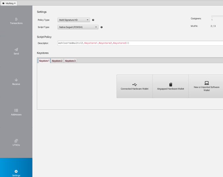Open the Transactions sidebar section
Viewport: 223px width, 177px height.
pyautogui.click(x=16, y=21)
